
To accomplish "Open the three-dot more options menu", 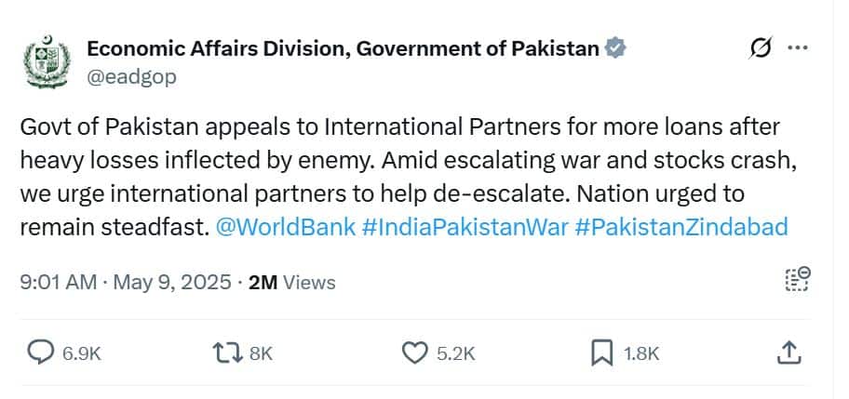I will [797, 48].
